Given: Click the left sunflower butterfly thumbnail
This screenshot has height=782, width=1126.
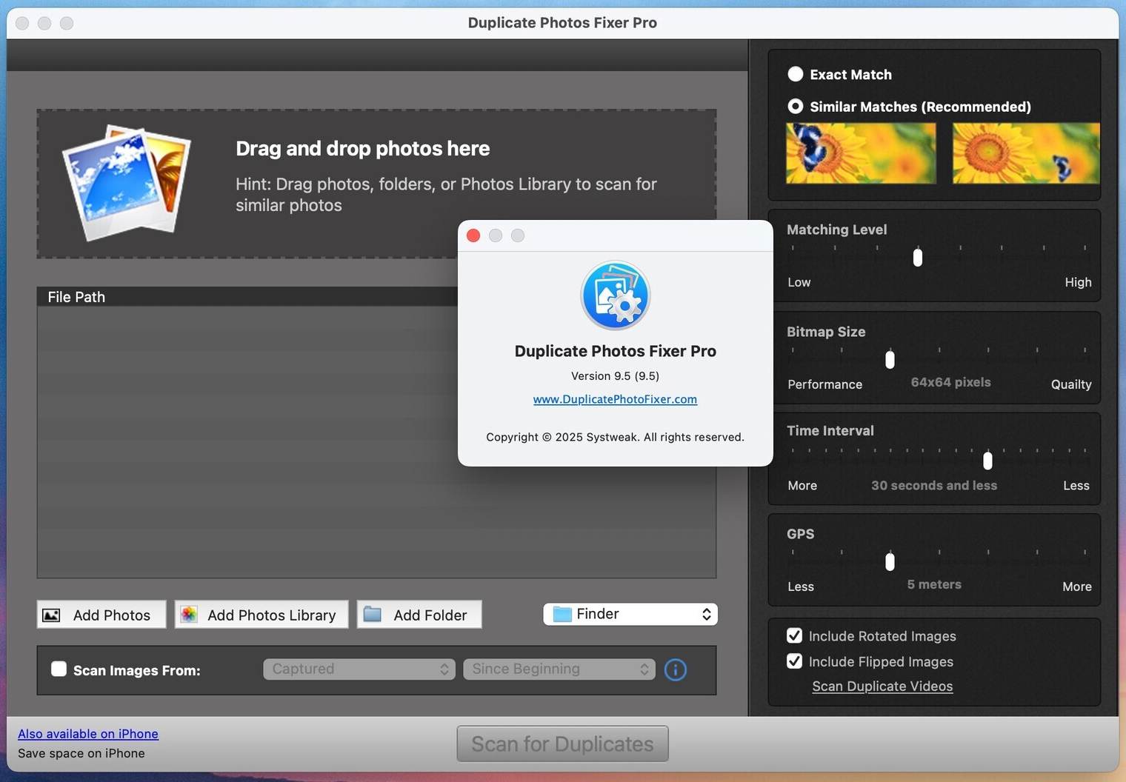Looking at the screenshot, I should 860,153.
